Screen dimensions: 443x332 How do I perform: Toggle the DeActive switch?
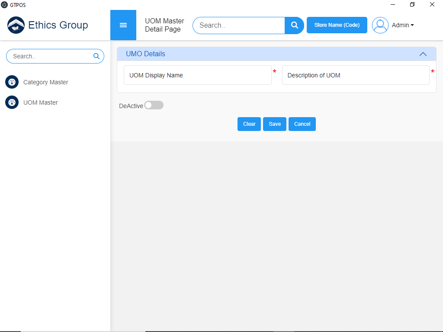tap(154, 105)
